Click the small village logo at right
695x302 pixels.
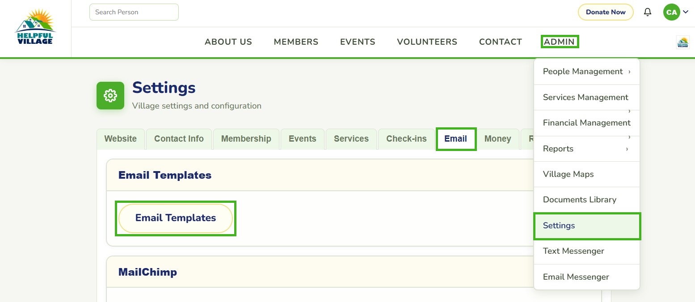coord(682,42)
